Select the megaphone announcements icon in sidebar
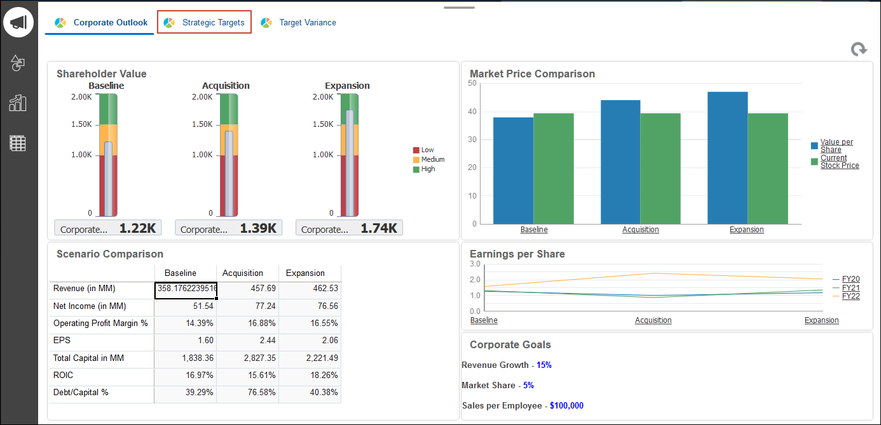 (x=18, y=21)
